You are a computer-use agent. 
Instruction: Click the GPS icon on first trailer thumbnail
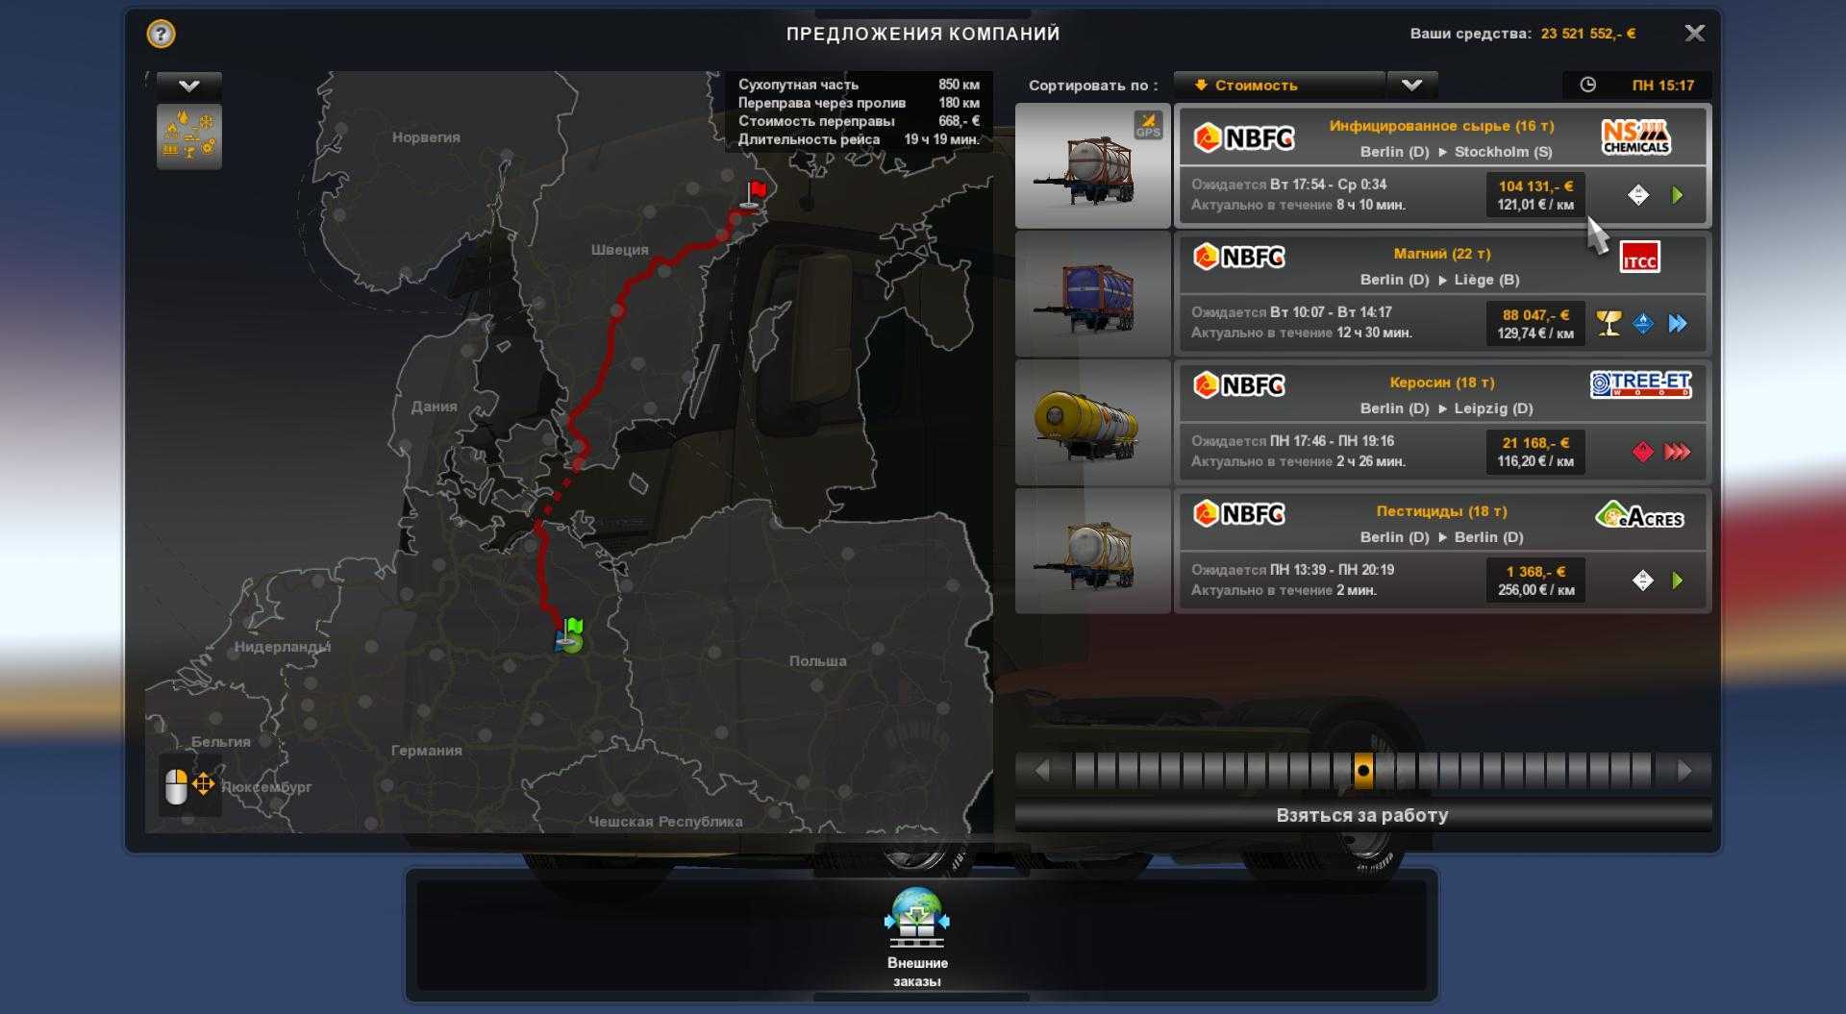(x=1148, y=125)
